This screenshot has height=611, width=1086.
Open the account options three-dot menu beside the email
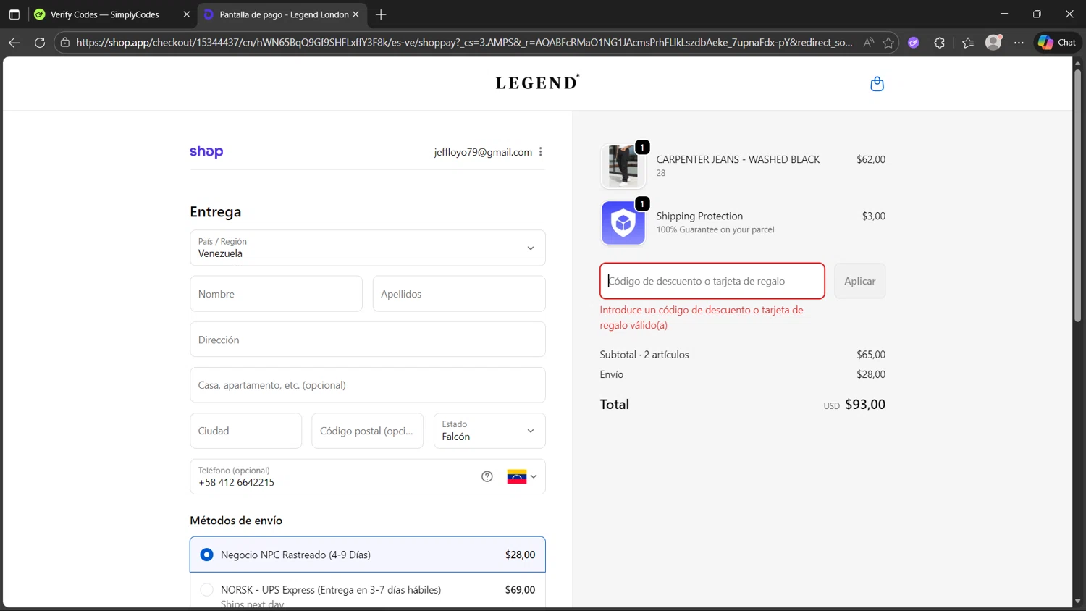point(541,152)
